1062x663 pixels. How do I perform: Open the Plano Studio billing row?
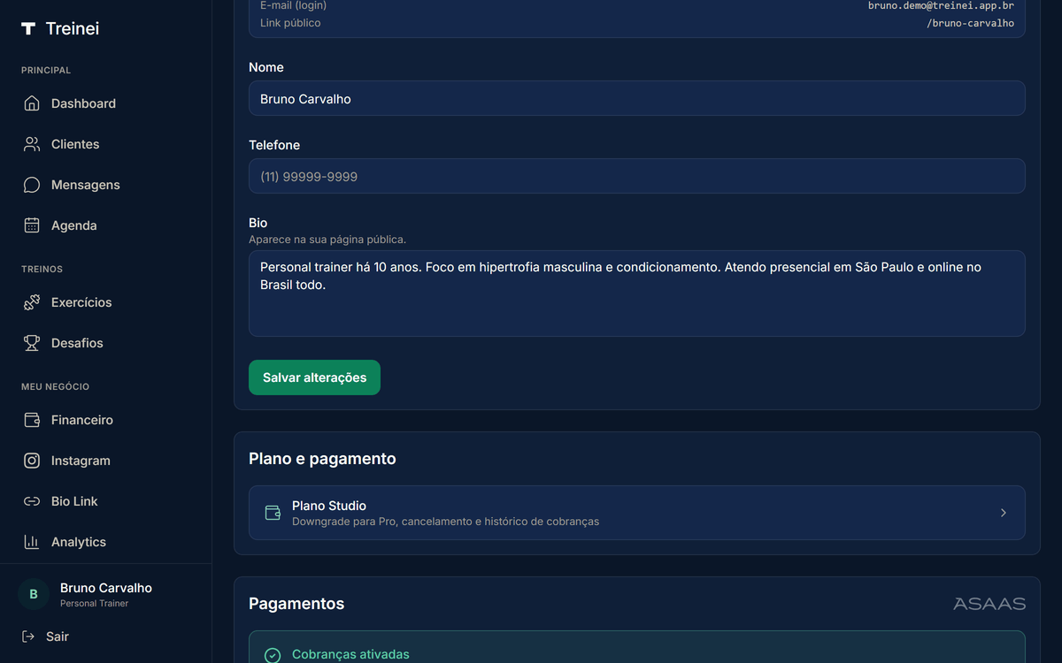(x=637, y=513)
